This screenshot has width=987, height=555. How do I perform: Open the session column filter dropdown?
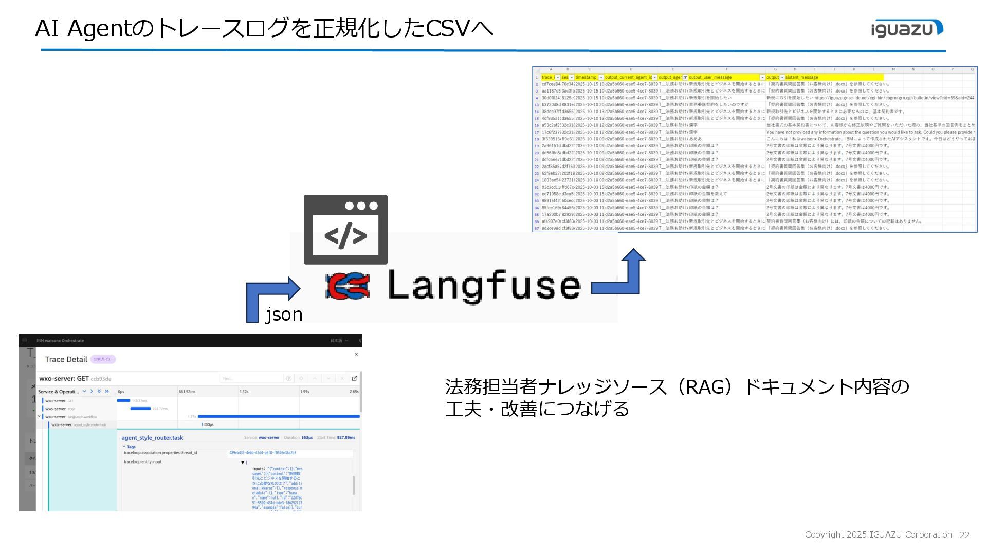(x=572, y=77)
